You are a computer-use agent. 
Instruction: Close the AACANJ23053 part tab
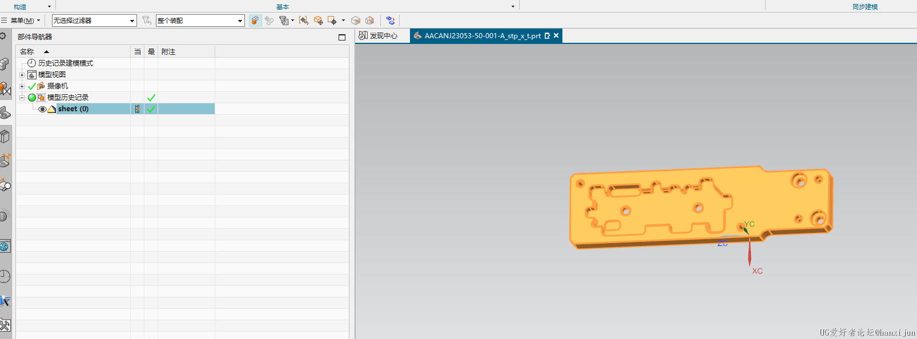(556, 36)
